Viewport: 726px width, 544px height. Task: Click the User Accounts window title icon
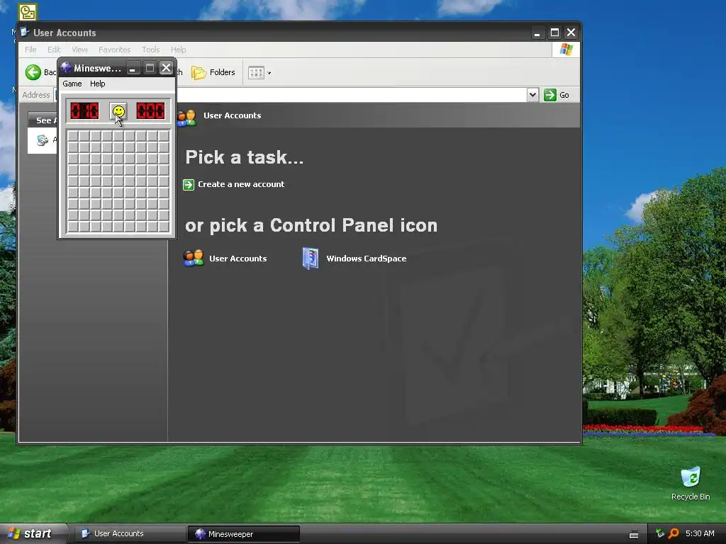(25, 33)
